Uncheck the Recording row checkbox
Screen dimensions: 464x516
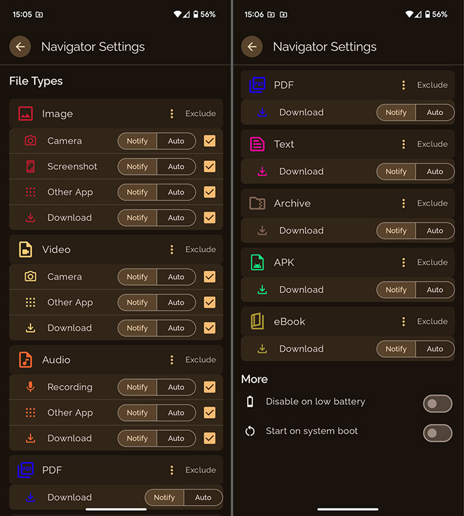point(210,387)
